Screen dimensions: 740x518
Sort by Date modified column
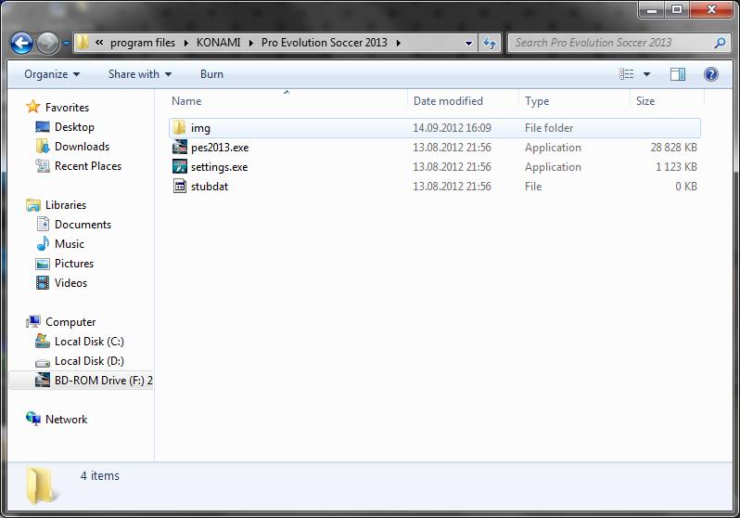click(x=448, y=101)
